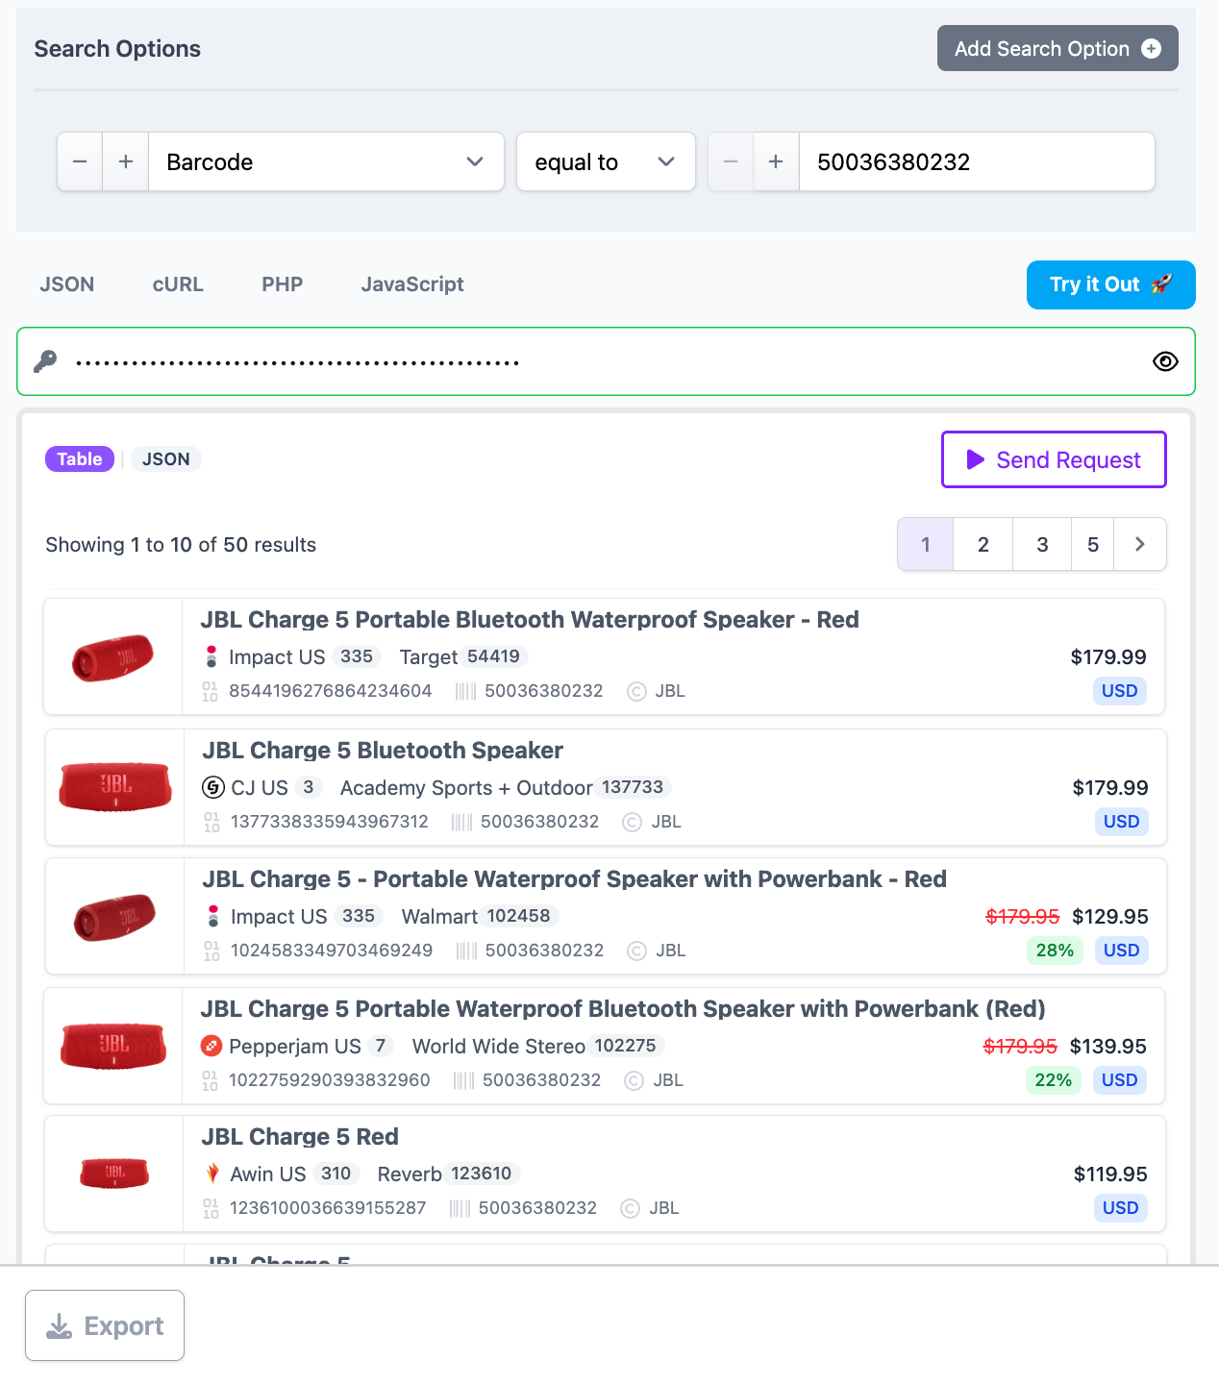The image size is (1219, 1384).
Task: Click ID icon beside 1024583349703469249
Action: (x=212, y=951)
